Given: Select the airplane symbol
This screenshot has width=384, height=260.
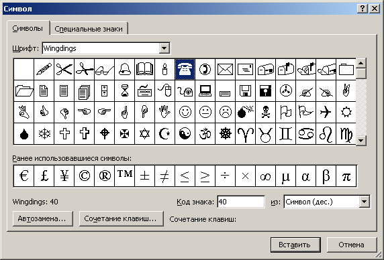Looking at the screenshot, I should (x=326, y=112).
